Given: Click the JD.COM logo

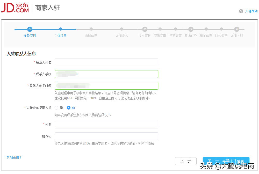Looking at the screenshot, I should tap(15, 8).
